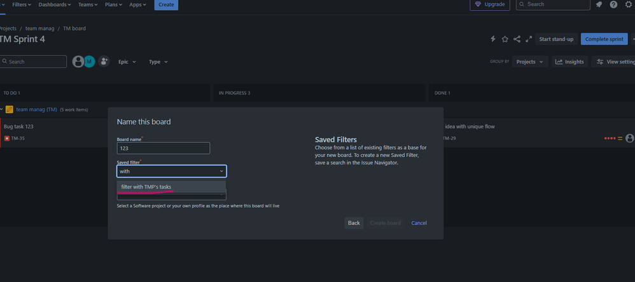Click the add people icon
Image resolution: width=635 pixels, height=282 pixels.
point(104,62)
